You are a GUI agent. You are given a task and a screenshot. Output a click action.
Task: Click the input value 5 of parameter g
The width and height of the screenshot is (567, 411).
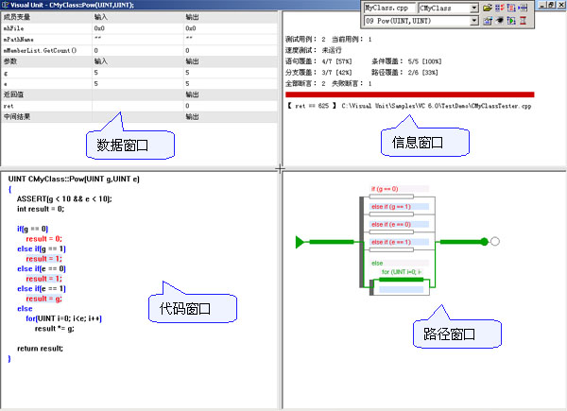pyautogui.click(x=95, y=73)
